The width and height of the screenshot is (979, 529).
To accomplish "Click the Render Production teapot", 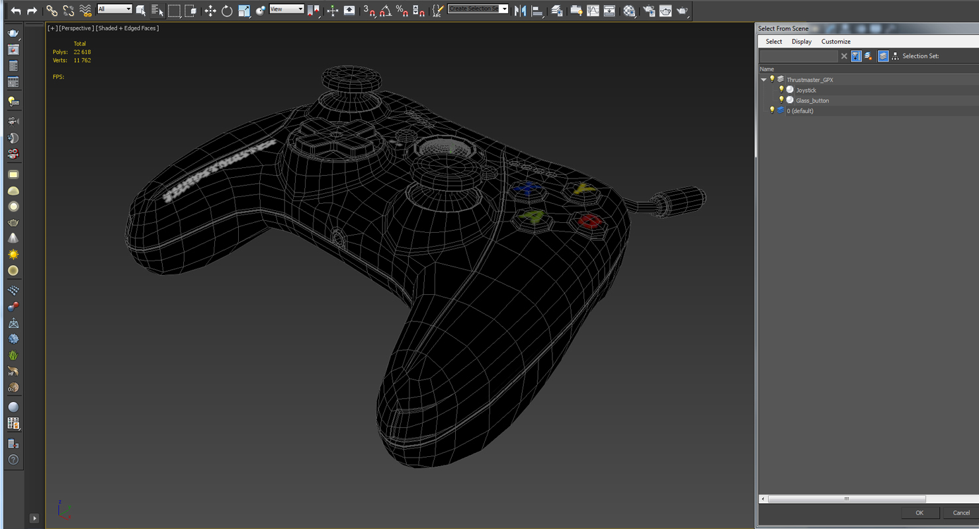I will 682,11.
